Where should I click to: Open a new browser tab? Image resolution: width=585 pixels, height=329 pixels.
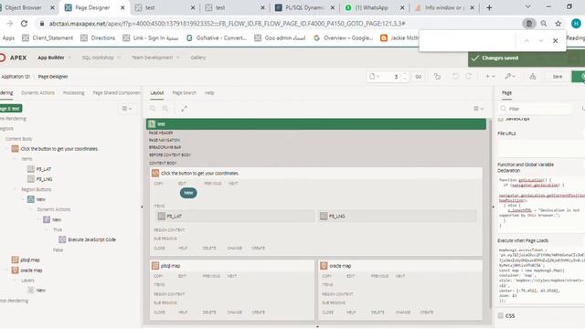[489, 7]
